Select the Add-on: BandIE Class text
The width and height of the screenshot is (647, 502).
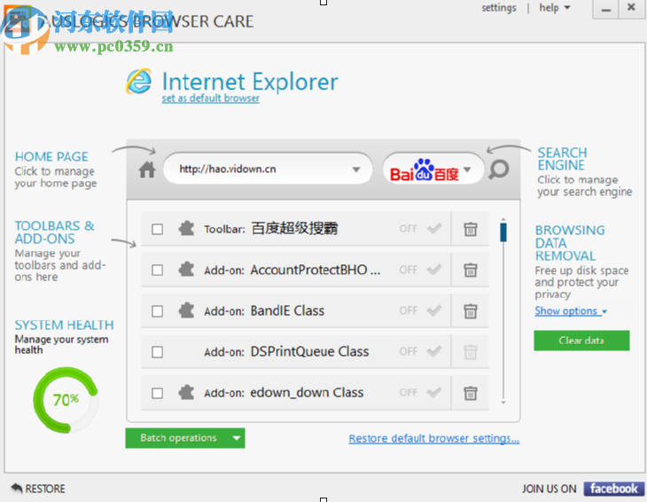point(264,310)
